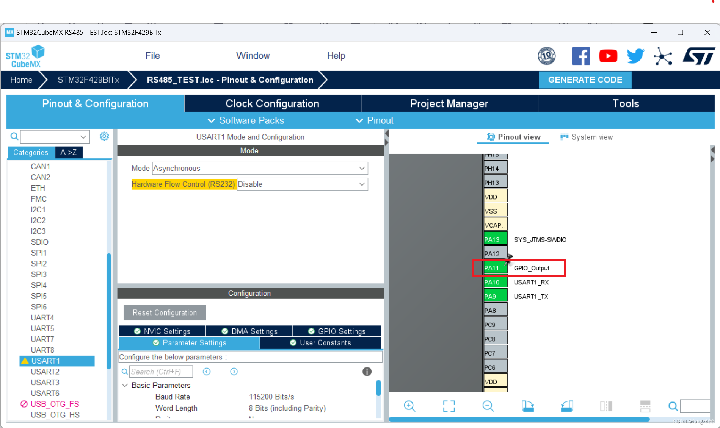Expand the Pinout menu
The width and height of the screenshot is (720, 428).
tap(375, 120)
